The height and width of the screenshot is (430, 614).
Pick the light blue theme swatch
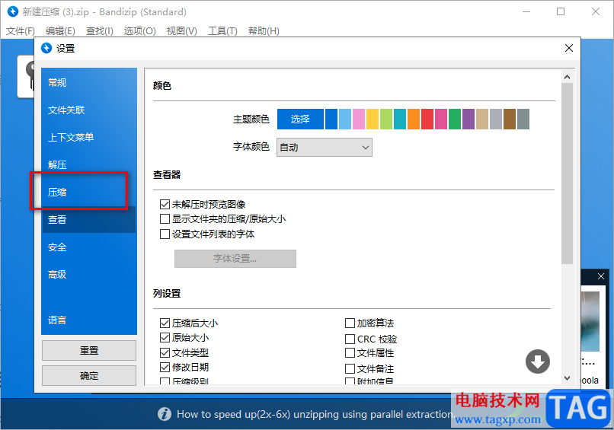tap(345, 119)
